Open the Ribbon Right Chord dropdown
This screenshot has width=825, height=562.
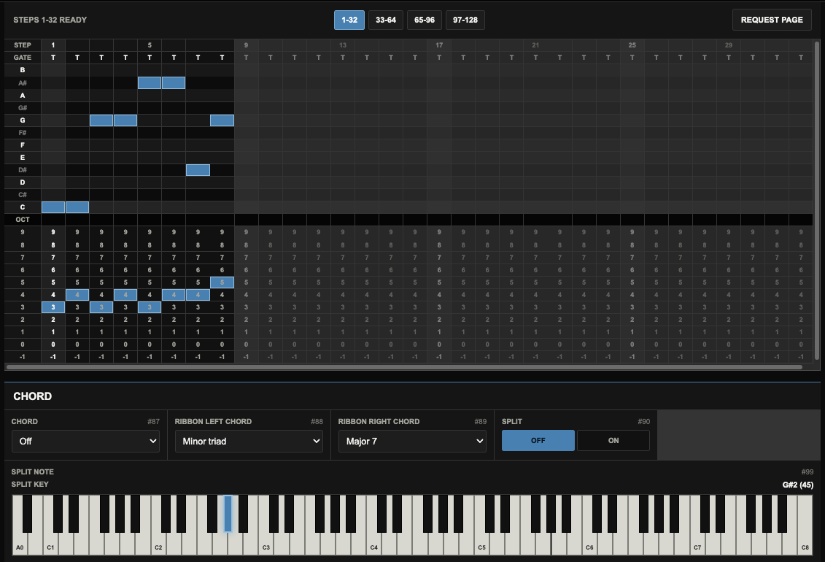[413, 441]
